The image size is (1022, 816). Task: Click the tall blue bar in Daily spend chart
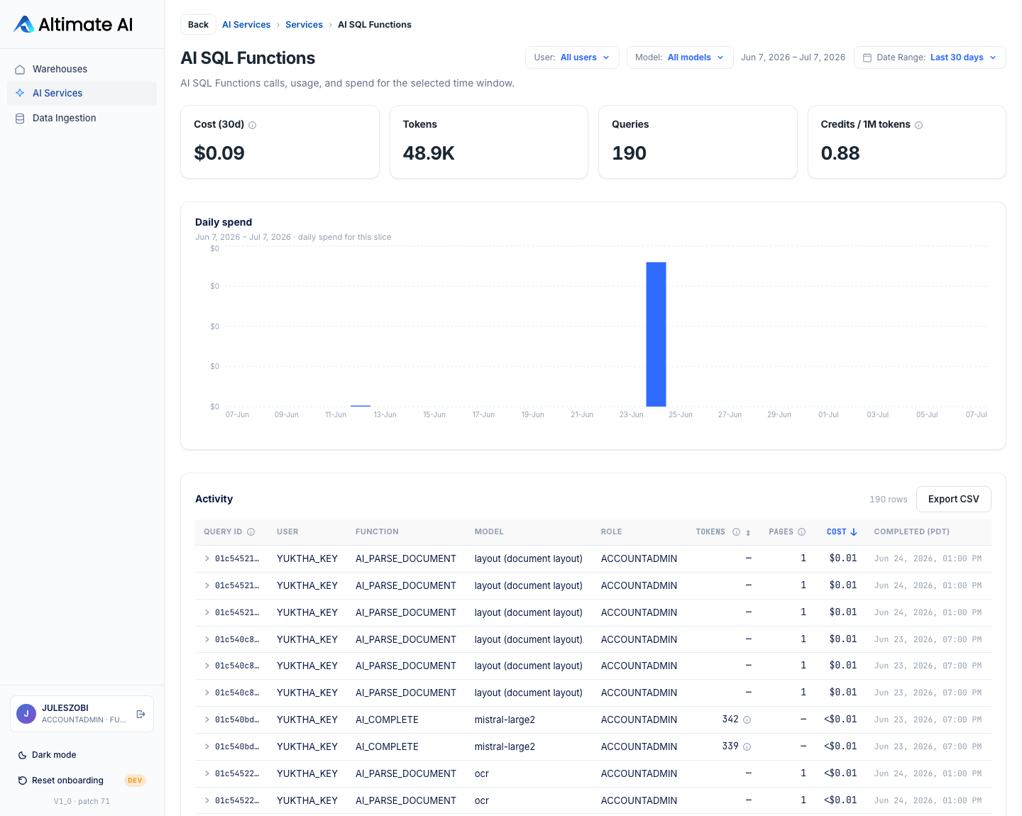click(656, 334)
